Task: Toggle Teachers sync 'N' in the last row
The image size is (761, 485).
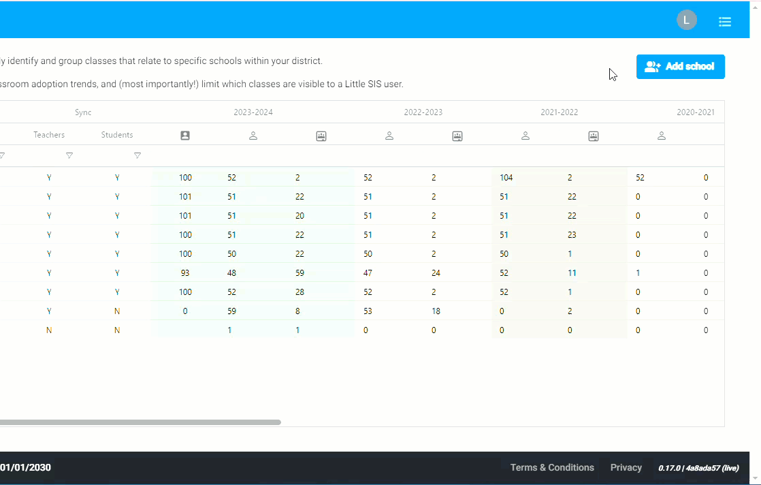Action: 49,330
